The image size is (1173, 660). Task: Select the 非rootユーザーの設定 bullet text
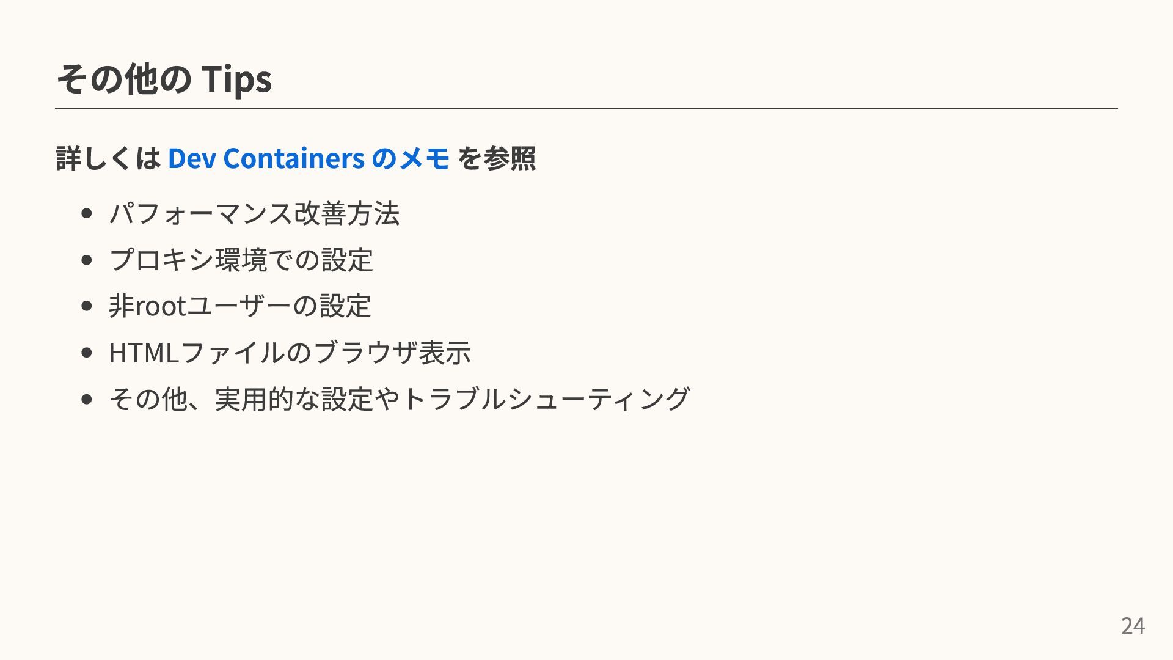click(239, 306)
